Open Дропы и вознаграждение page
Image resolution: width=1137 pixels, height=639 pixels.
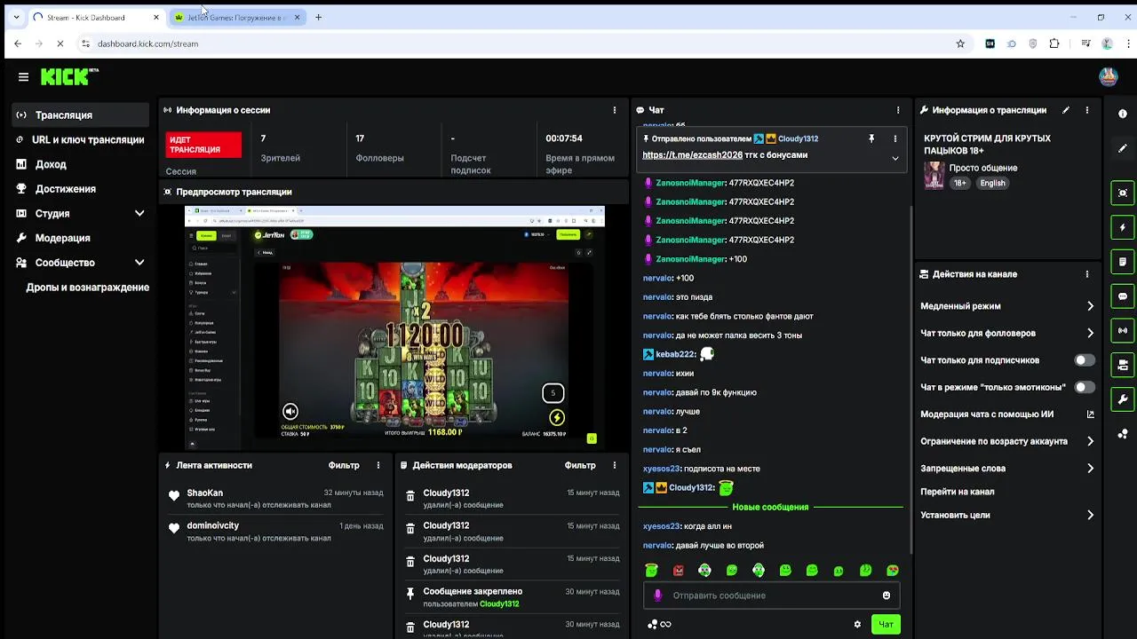click(x=87, y=288)
